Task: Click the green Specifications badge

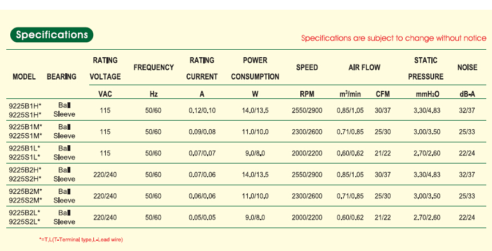Action: (x=51, y=35)
